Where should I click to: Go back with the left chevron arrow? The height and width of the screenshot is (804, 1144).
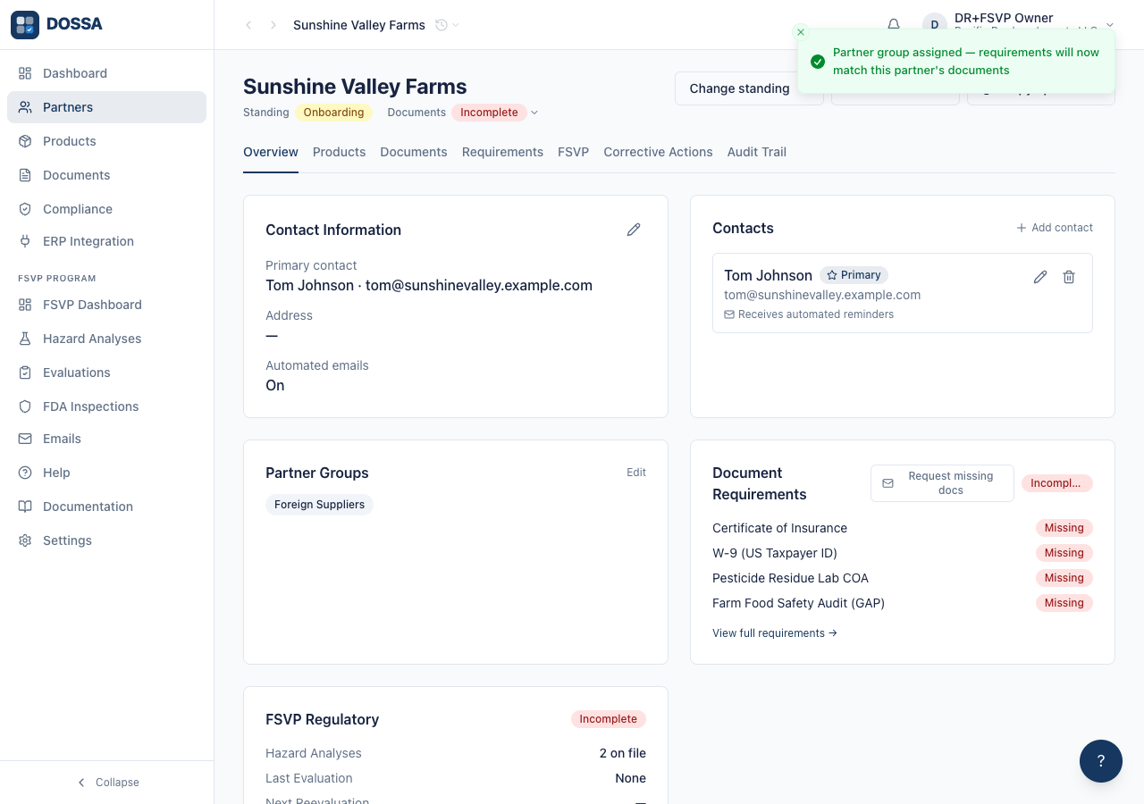pyautogui.click(x=248, y=25)
